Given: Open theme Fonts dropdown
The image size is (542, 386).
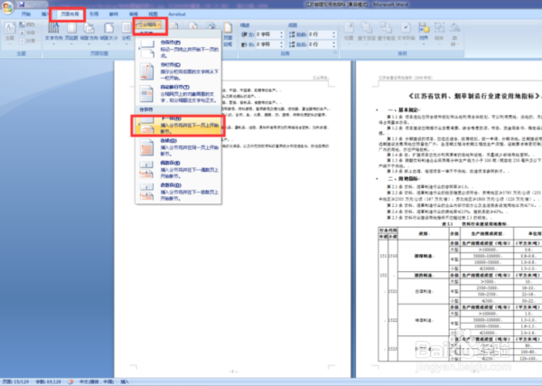Looking at the screenshot, I should [x=28, y=33].
